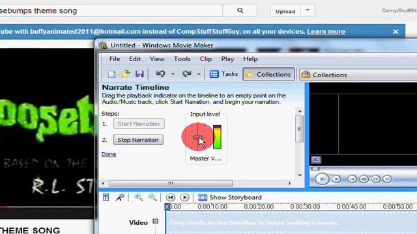
Task: Toggle the Collections pane button
Action: click(268, 74)
